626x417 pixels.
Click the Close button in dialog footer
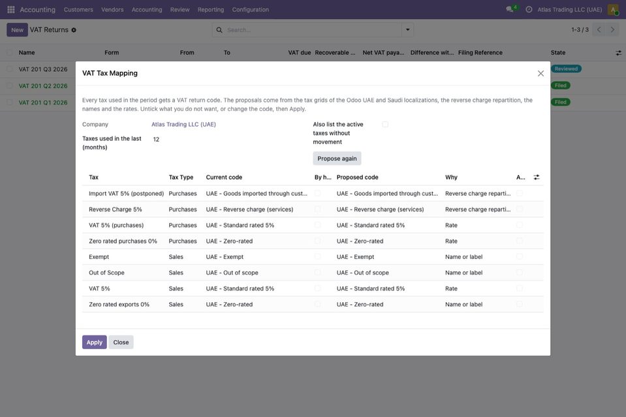click(121, 343)
